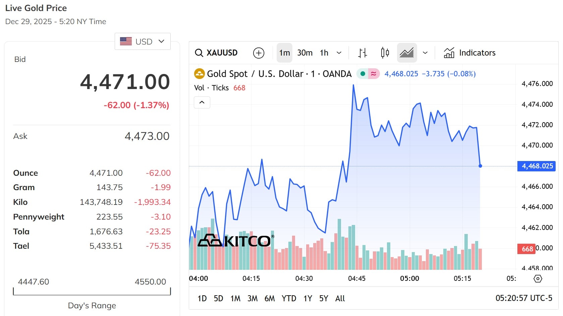Image resolution: width=563 pixels, height=316 pixels.
Task: Select the 5D date range
Action: click(218, 298)
